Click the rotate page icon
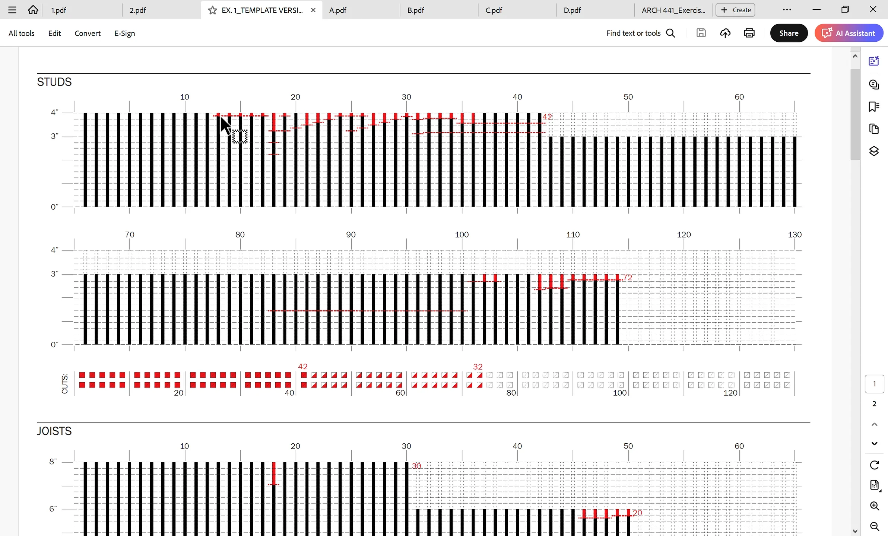 [874, 465]
